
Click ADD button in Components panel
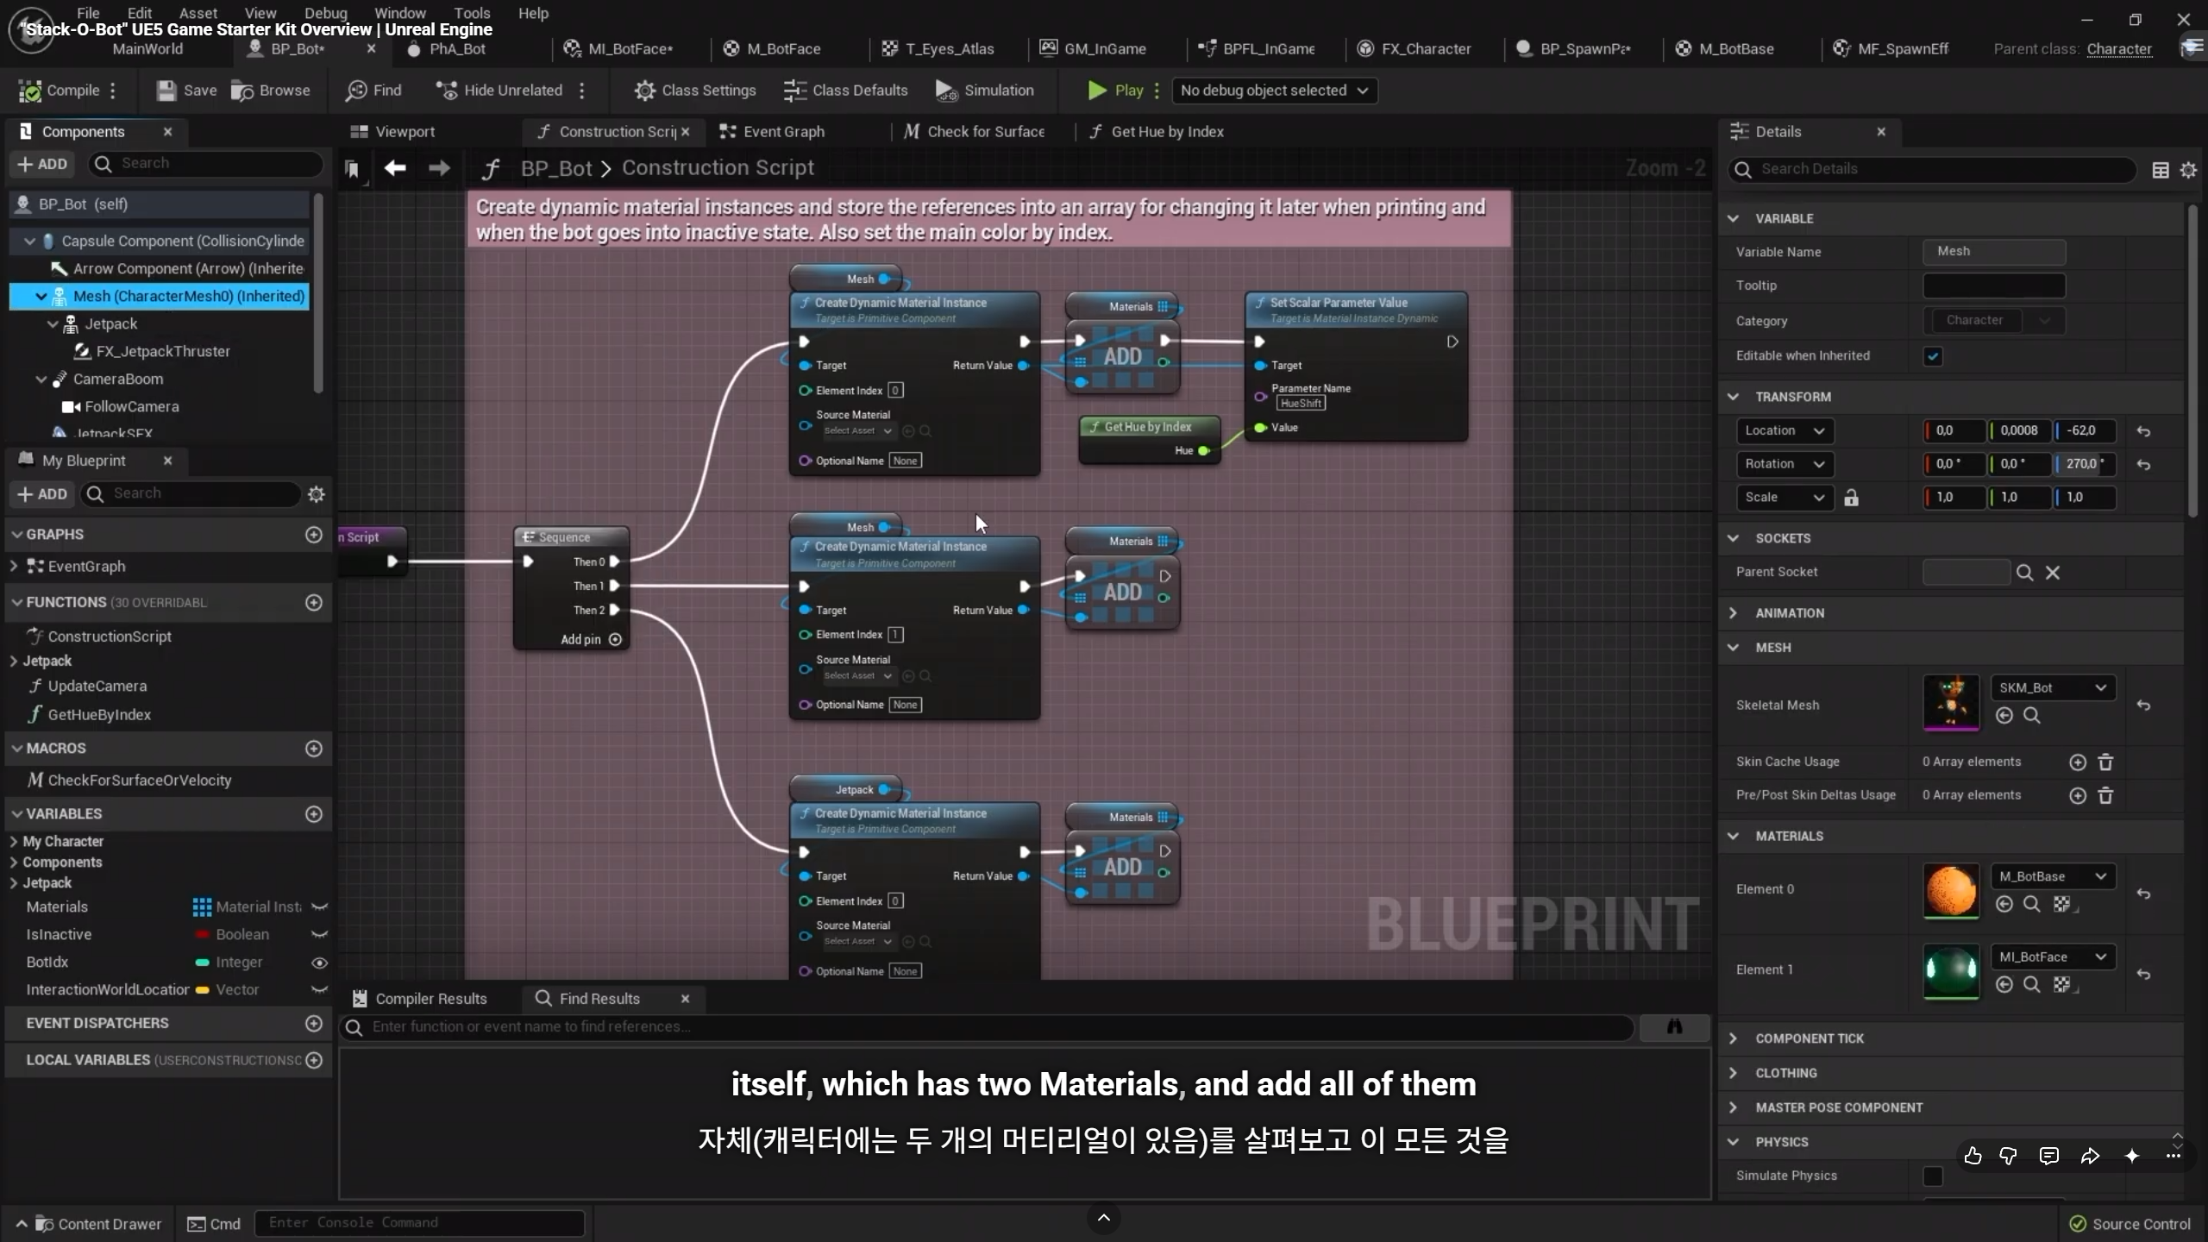click(42, 164)
